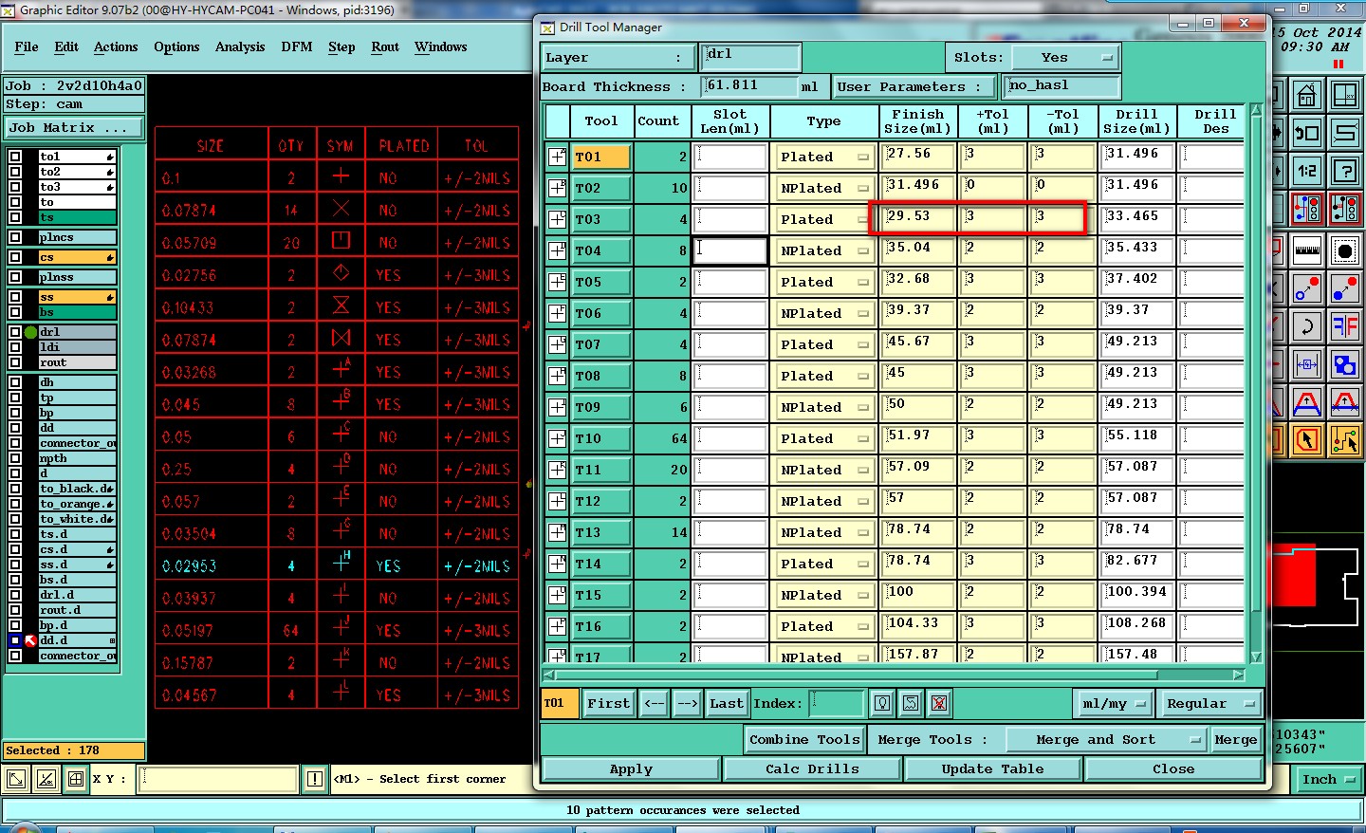Toggle the checkbox for layer plnss

[x=15, y=277]
